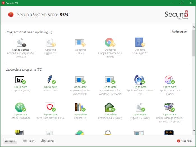196x147 pixels.
Task: Click Apple Bonjour for Windows 3.x (64bit) icon
Action: (110, 80)
